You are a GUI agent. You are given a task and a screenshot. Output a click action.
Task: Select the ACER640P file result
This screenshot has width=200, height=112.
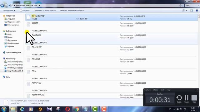point(112,51)
